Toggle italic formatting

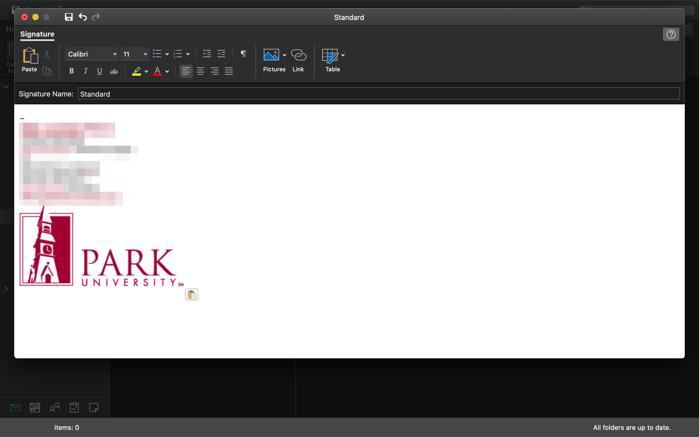click(85, 71)
